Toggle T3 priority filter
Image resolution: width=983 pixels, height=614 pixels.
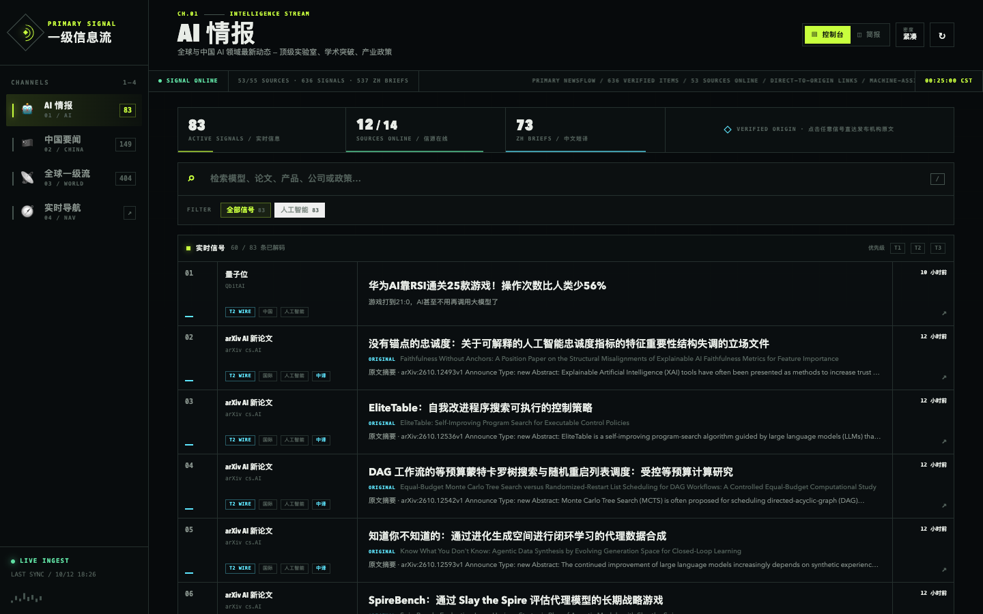tap(938, 248)
